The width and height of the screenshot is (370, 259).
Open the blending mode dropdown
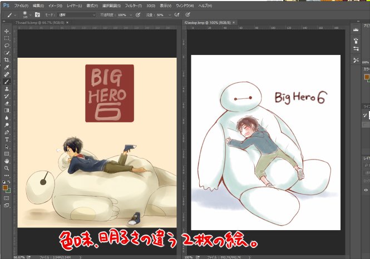[77, 15]
